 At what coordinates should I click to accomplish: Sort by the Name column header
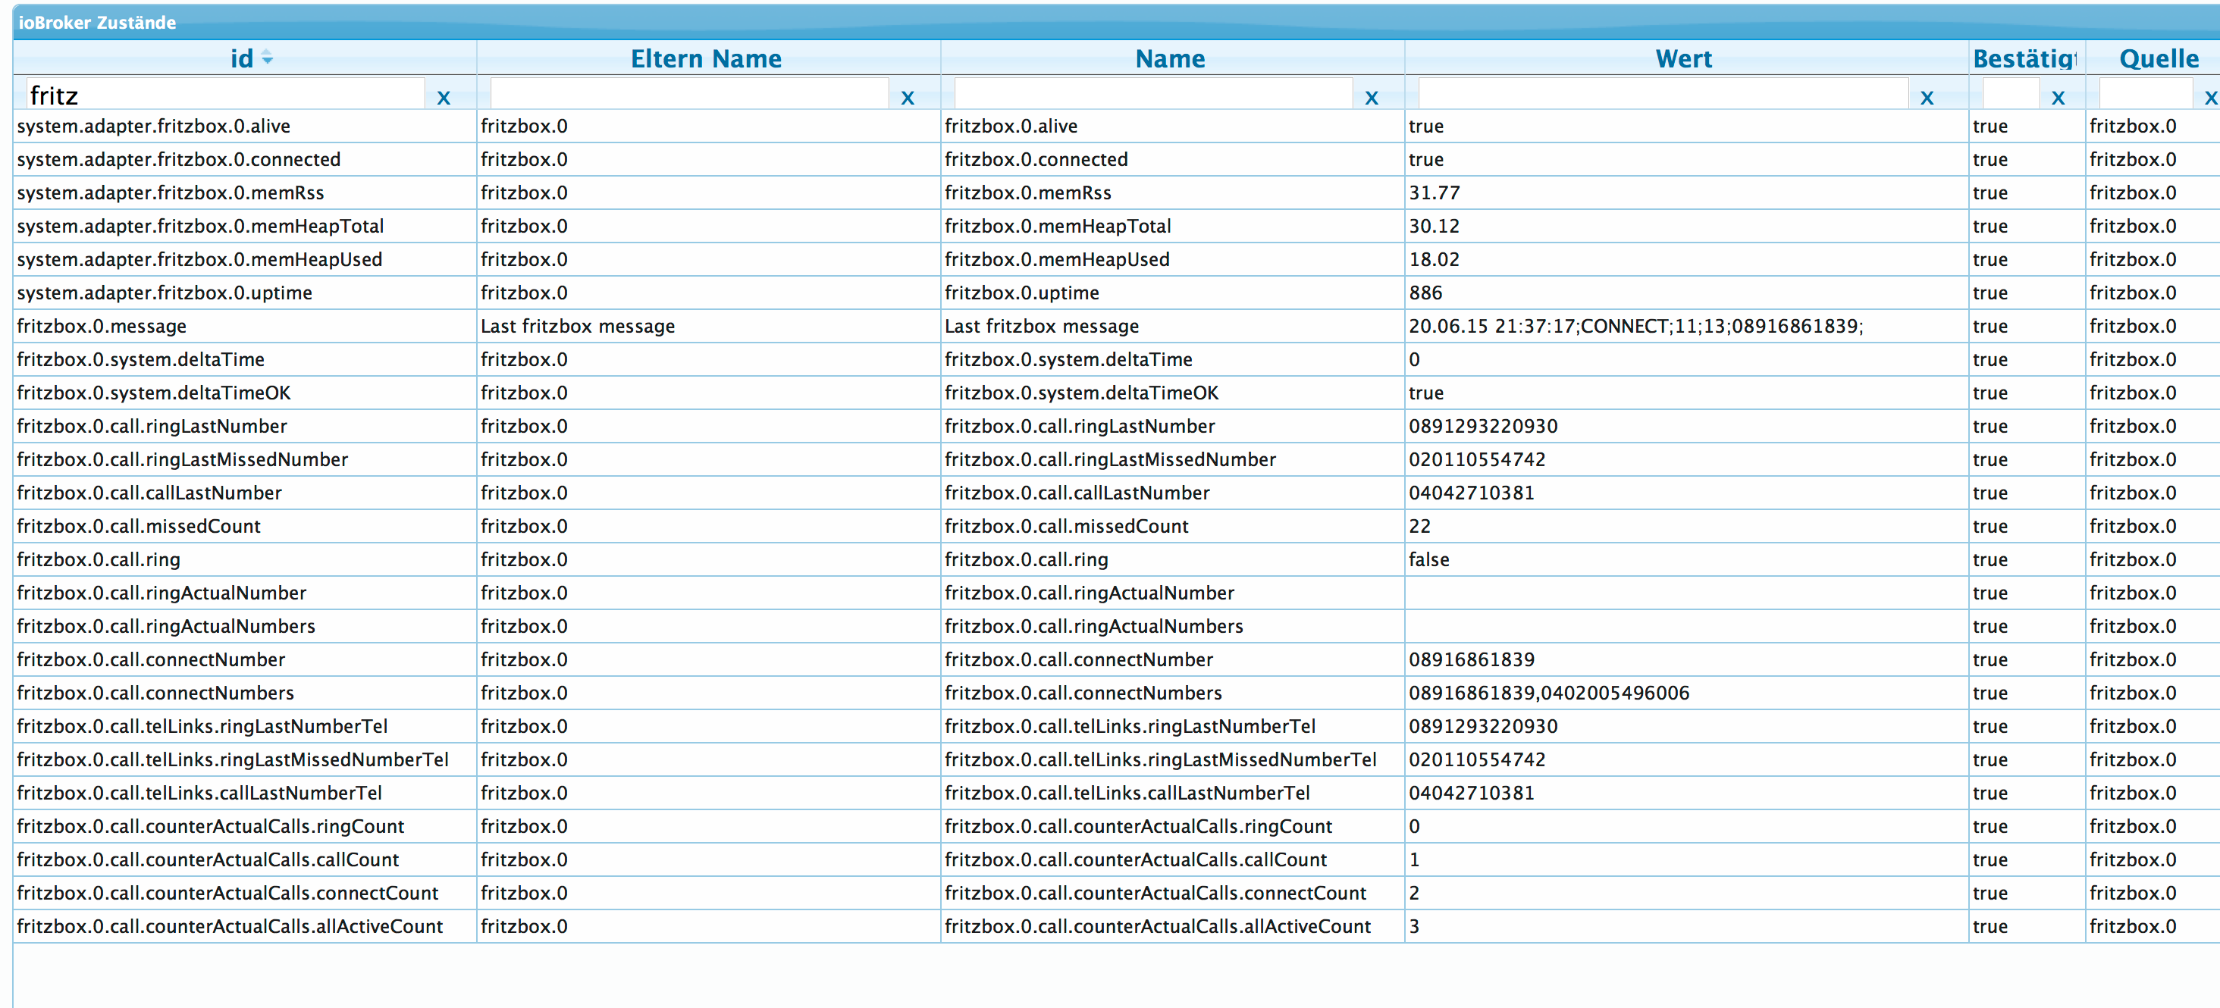coord(1171,58)
